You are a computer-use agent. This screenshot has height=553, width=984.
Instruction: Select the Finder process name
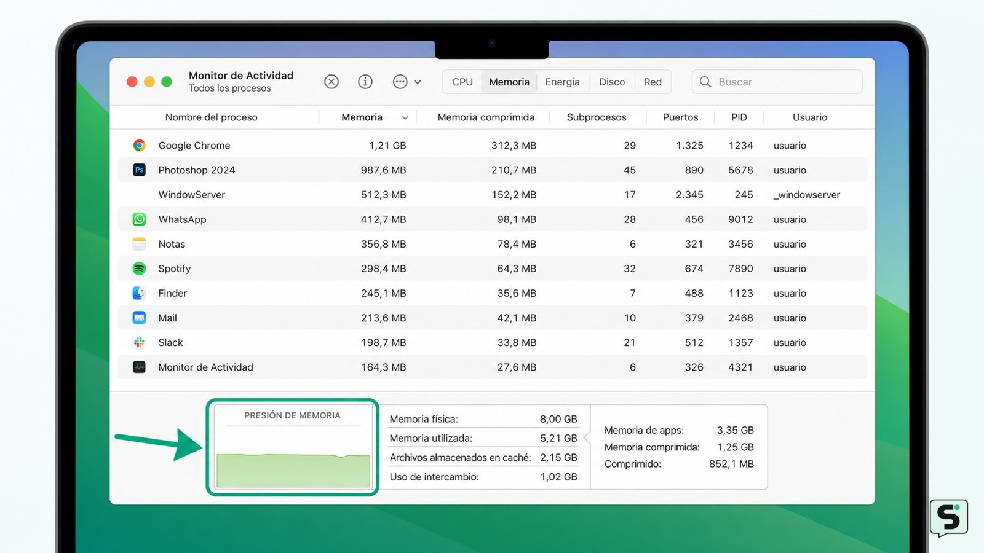tap(173, 293)
